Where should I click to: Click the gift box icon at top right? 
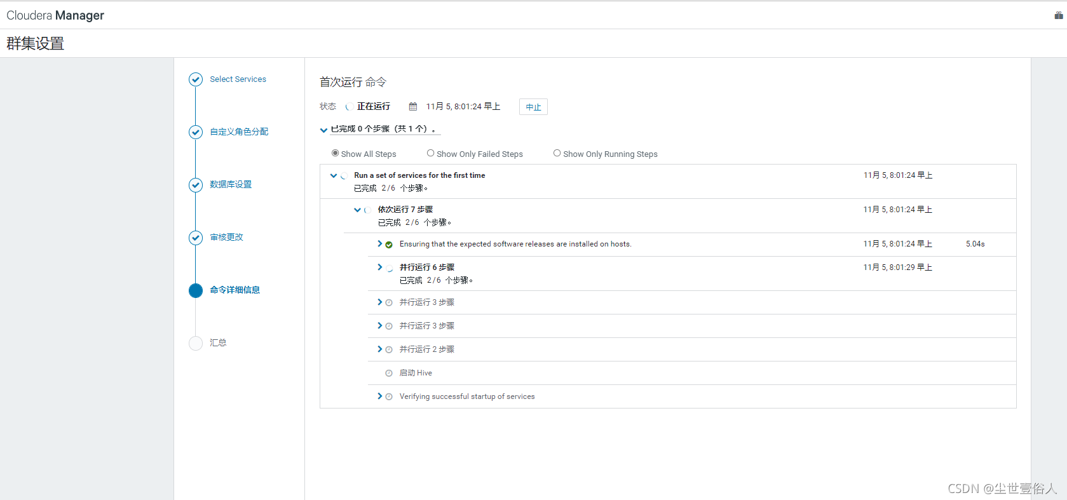(1059, 15)
